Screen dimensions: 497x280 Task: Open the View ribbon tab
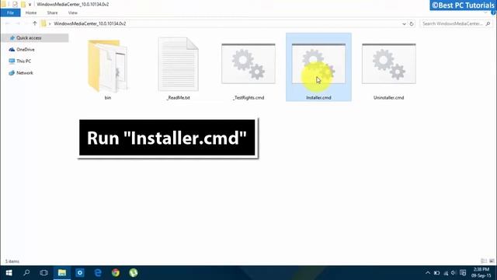[72, 12]
